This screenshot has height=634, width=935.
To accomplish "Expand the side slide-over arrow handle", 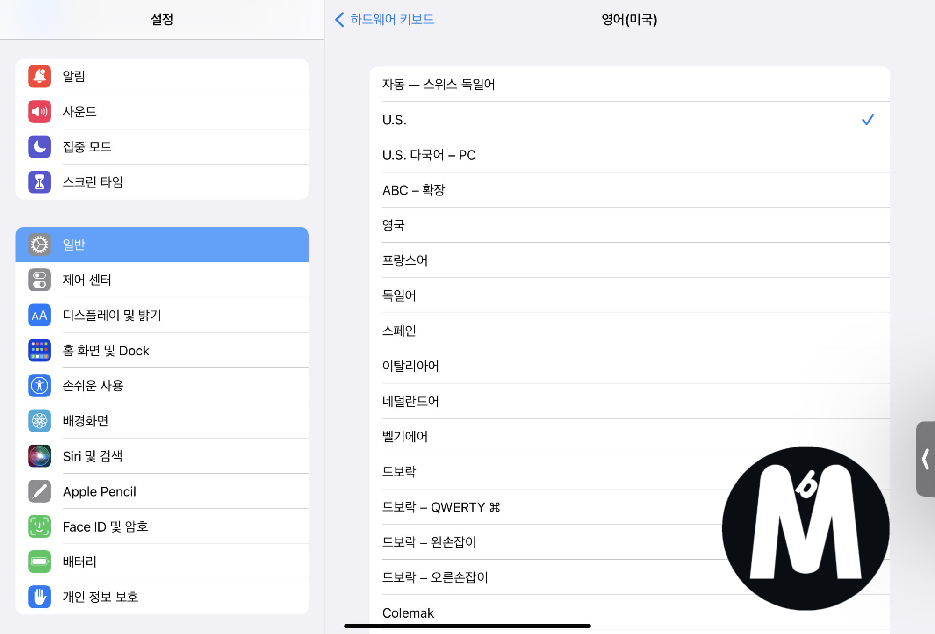I will 926,459.
